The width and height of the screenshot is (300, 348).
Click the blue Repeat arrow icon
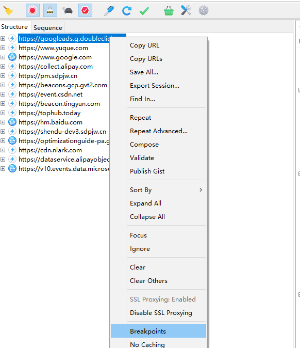pyautogui.click(x=127, y=10)
